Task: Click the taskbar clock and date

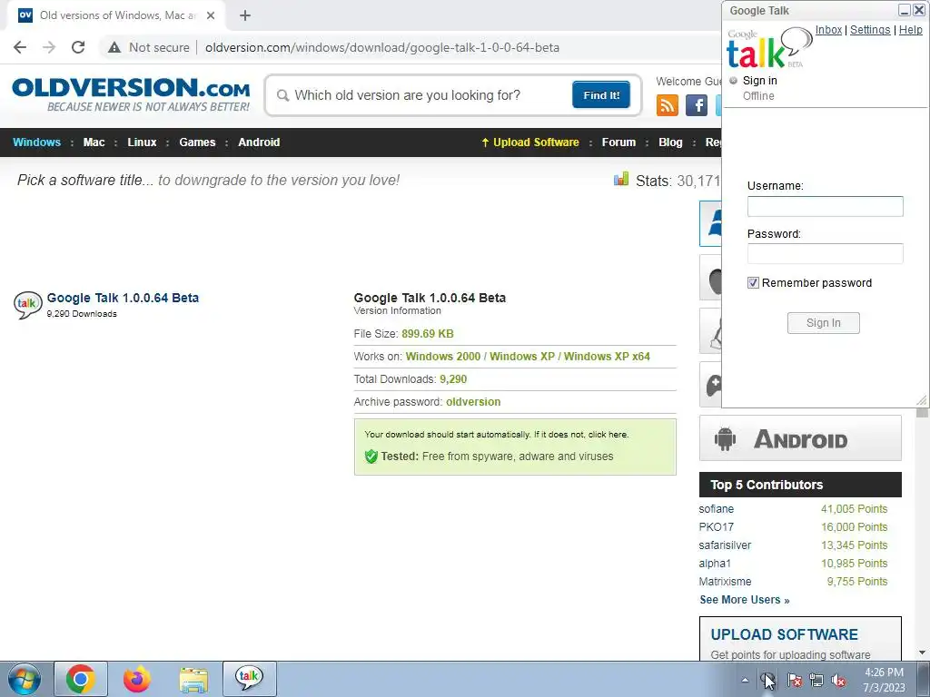Action: click(x=884, y=680)
